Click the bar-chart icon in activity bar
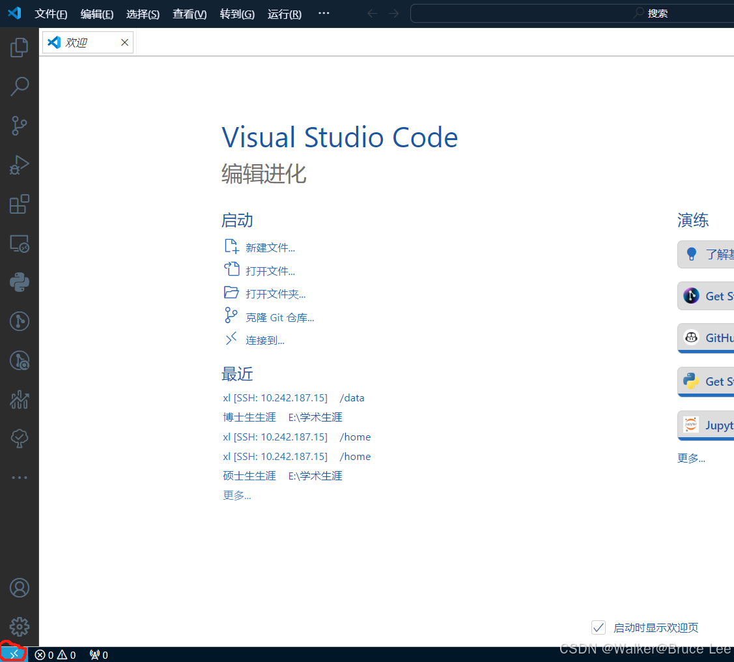This screenshot has height=662, width=734. [x=19, y=400]
